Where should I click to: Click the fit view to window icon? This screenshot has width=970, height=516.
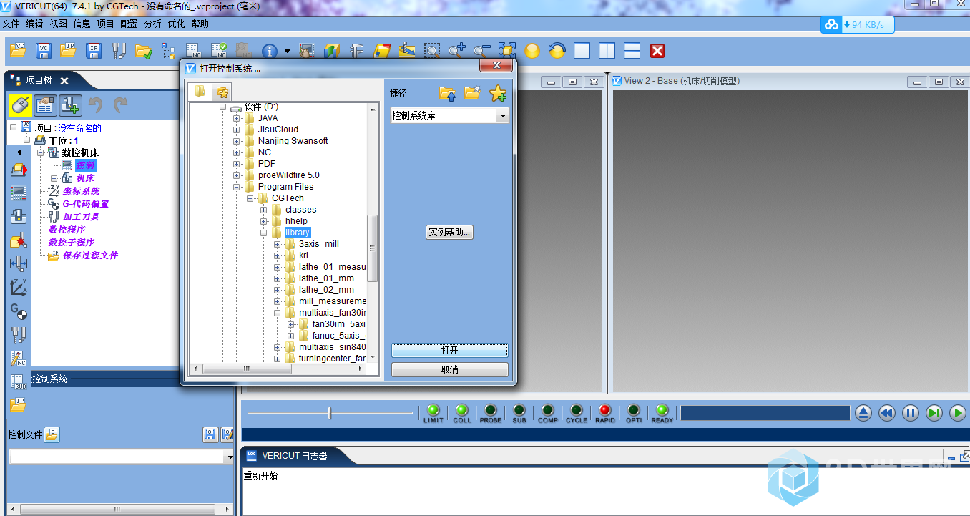(x=507, y=51)
